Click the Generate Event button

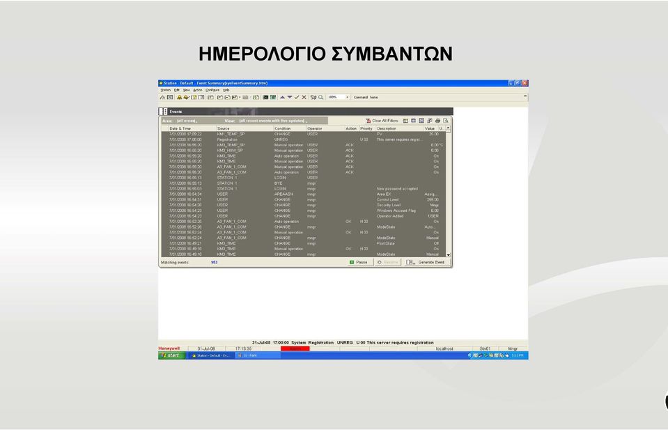coord(428,262)
